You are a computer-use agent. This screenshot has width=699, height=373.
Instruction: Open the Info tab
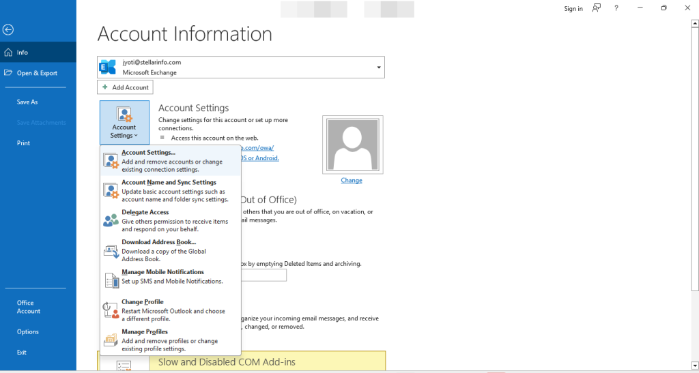coord(38,52)
